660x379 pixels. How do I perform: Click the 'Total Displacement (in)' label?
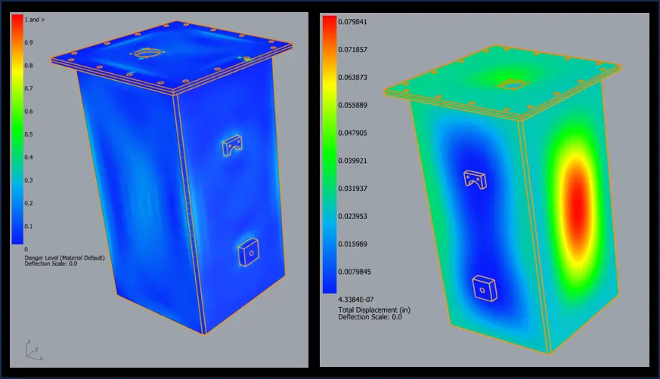[374, 310]
